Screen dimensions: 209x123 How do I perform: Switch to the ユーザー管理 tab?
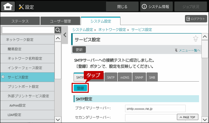click(60, 21)
